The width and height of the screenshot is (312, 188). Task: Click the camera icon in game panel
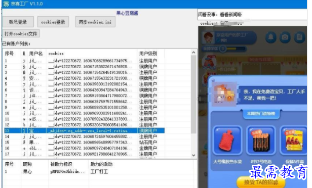pyautogui.click(x=285, y=37)
